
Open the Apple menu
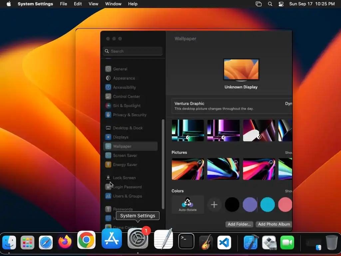pyautogui.click(x=9, y=4)
